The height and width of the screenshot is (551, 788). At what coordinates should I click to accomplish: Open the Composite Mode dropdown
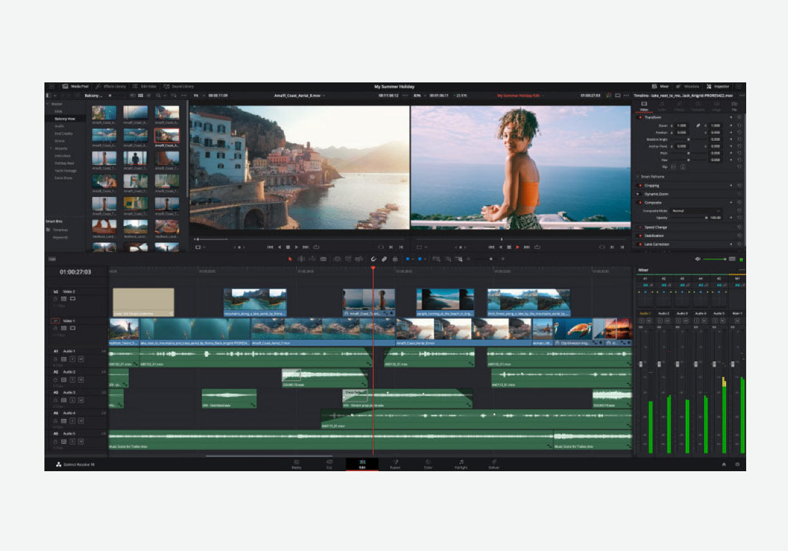click(x=696, y=210)
